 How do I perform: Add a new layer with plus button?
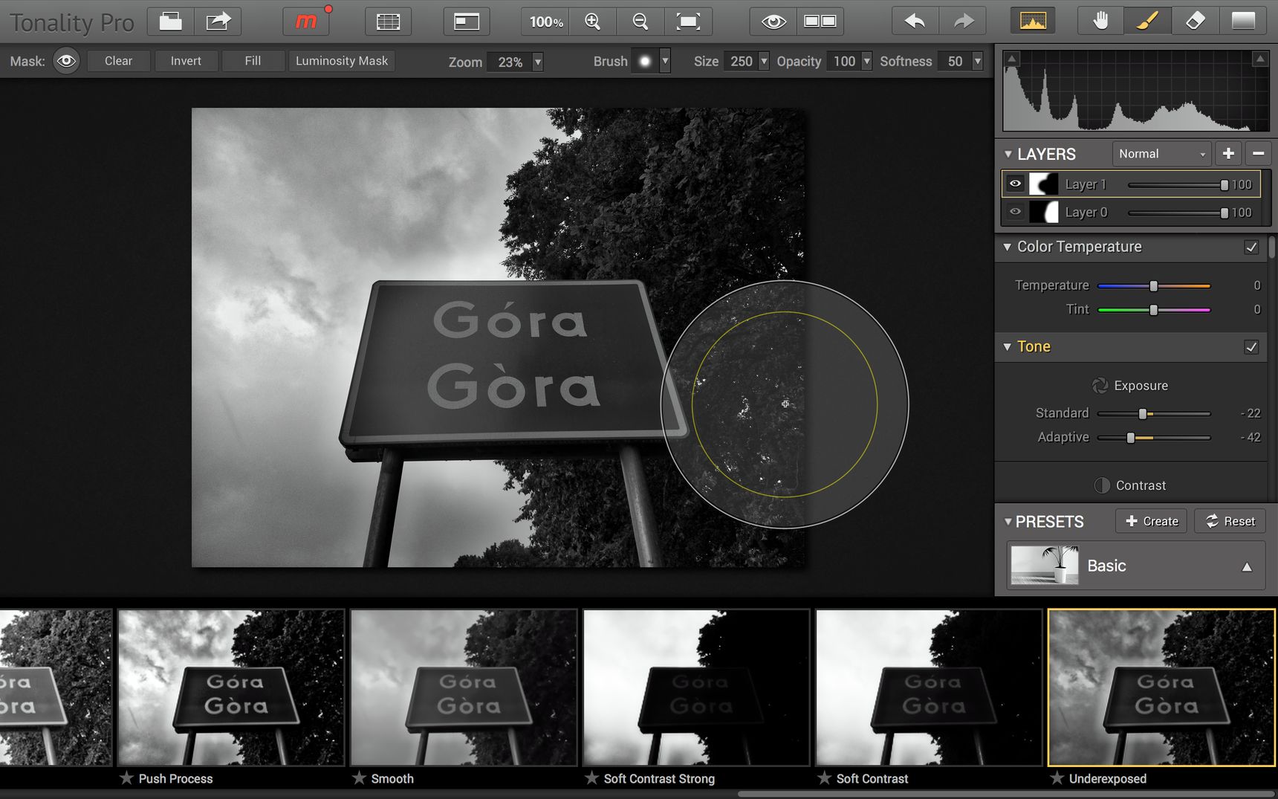1229,154
